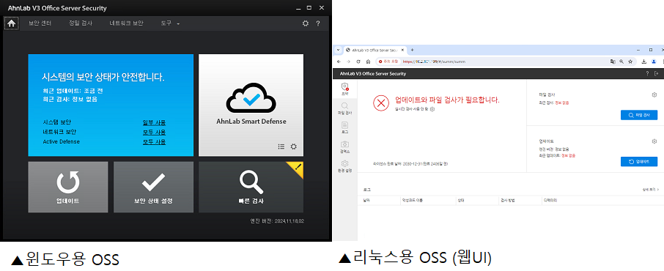Click the settings gear in V3 top bar

[x=306, y=23]
